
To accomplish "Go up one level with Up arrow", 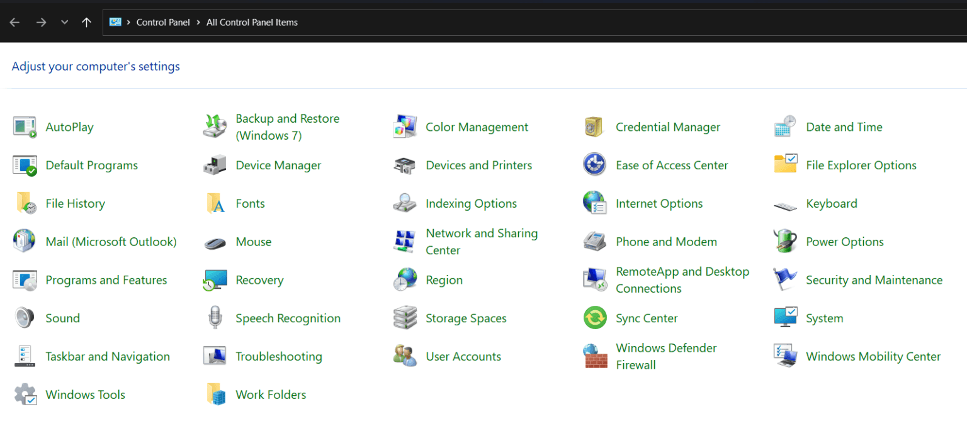I will [x=87, y=22].
